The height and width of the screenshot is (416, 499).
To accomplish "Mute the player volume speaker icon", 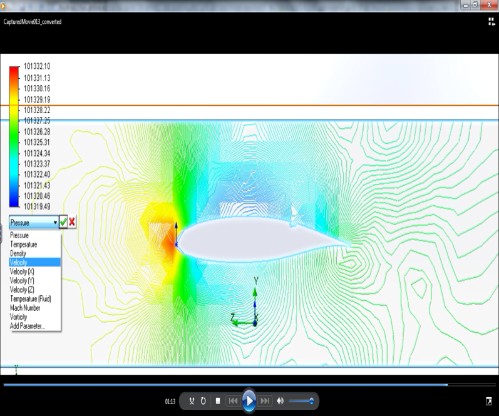I will coord(280,401).
